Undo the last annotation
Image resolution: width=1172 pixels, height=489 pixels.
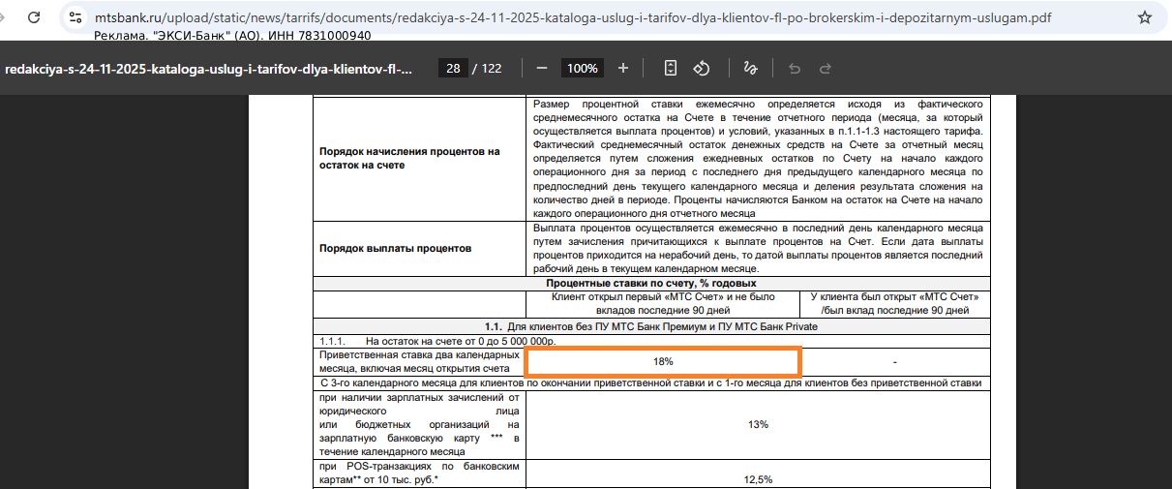tap(795, 68)
